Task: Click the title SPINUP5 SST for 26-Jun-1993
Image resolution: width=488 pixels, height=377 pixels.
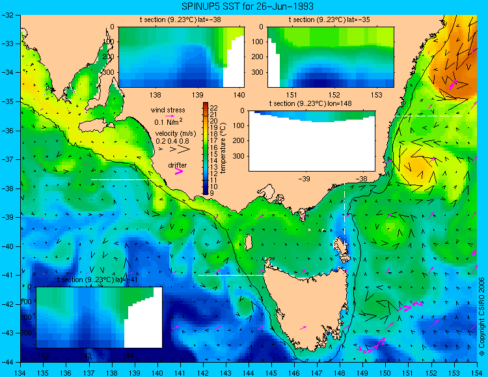Action: [x=247, y=6]
